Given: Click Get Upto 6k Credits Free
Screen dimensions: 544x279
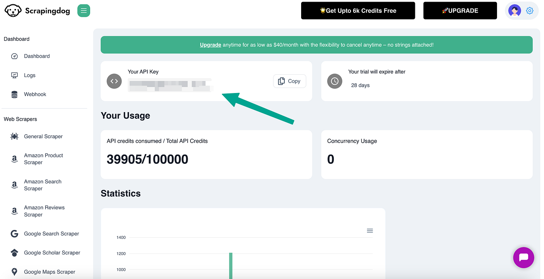Looking at the screenshot, I should [358, 11].
